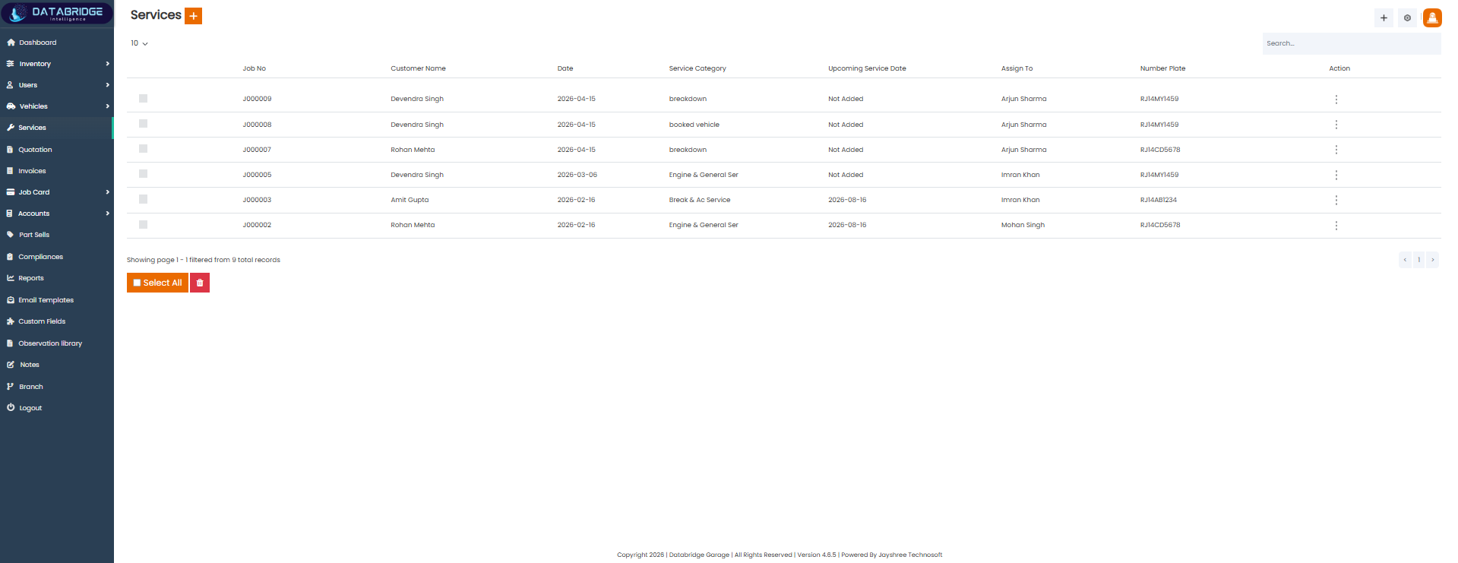The image size is (1458, 563).
Task: Click the Logout power icon
Action: pyautogui.click(x=11, y=408)
